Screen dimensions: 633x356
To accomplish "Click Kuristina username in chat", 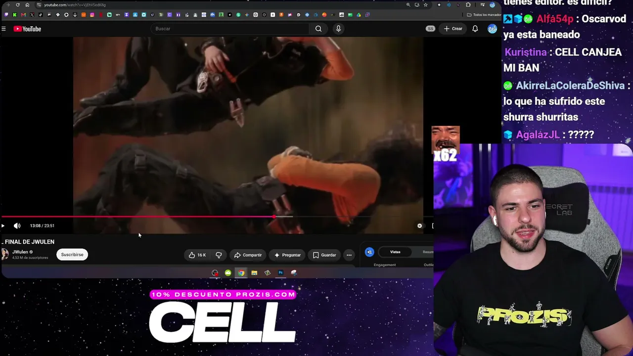I will (x=526, y=52).
